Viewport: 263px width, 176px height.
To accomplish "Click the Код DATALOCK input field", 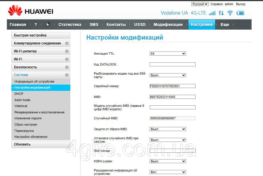I will click(172, 64).
